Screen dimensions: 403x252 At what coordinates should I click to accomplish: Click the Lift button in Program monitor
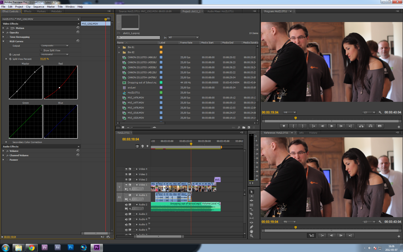point(361,126)
